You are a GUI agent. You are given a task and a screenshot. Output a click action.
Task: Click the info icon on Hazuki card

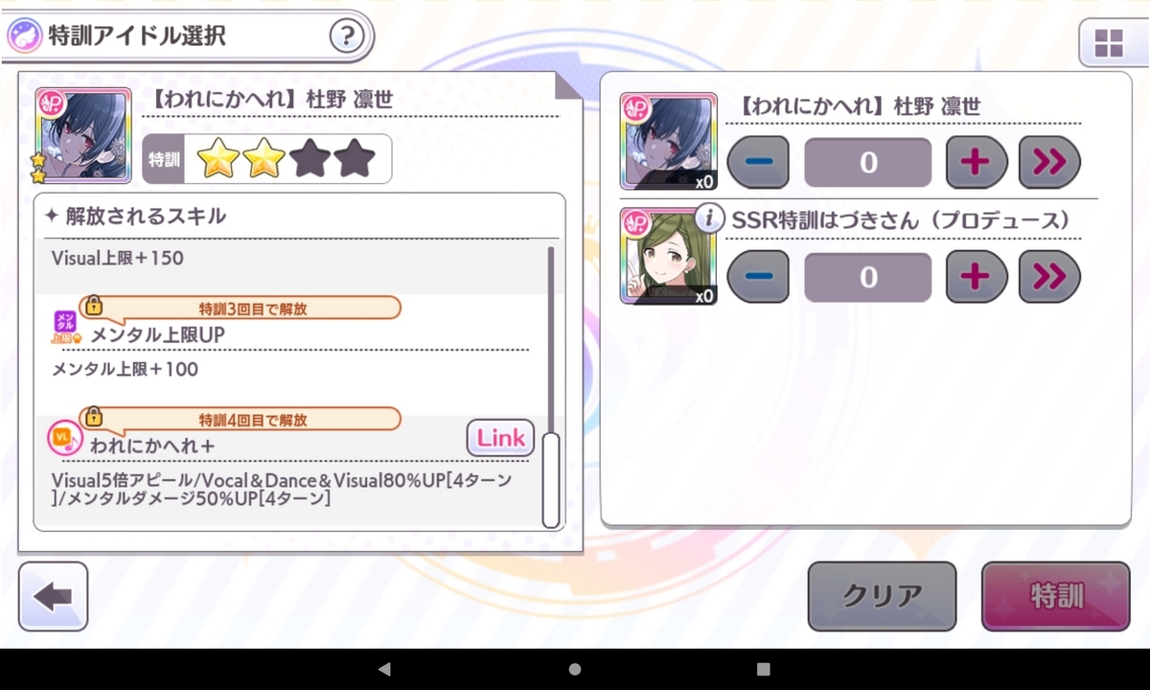coord(708,218)
